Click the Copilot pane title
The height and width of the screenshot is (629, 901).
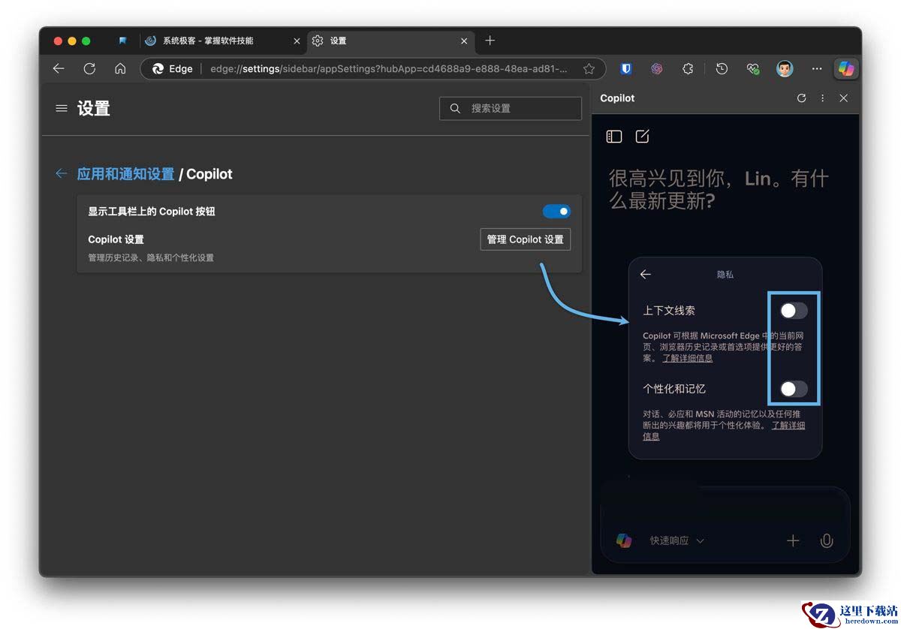point(617,98)
